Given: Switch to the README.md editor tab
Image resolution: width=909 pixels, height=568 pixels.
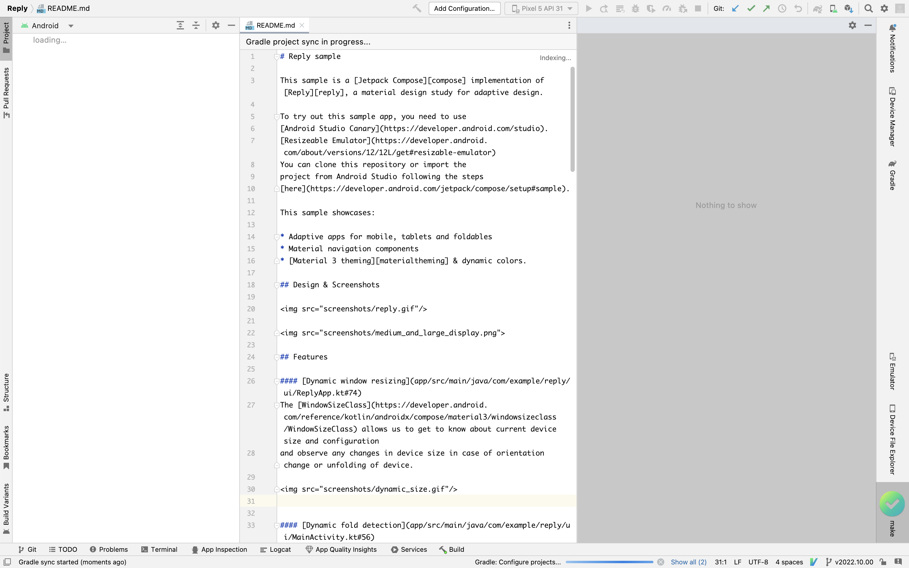Looking at the screenshot, I should pyautogui.click(x=275, y=25).
